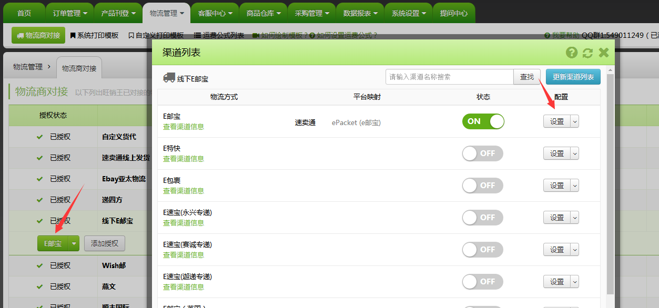
Task: Open the 商品仓库 navigation menu
Action: 263,13
